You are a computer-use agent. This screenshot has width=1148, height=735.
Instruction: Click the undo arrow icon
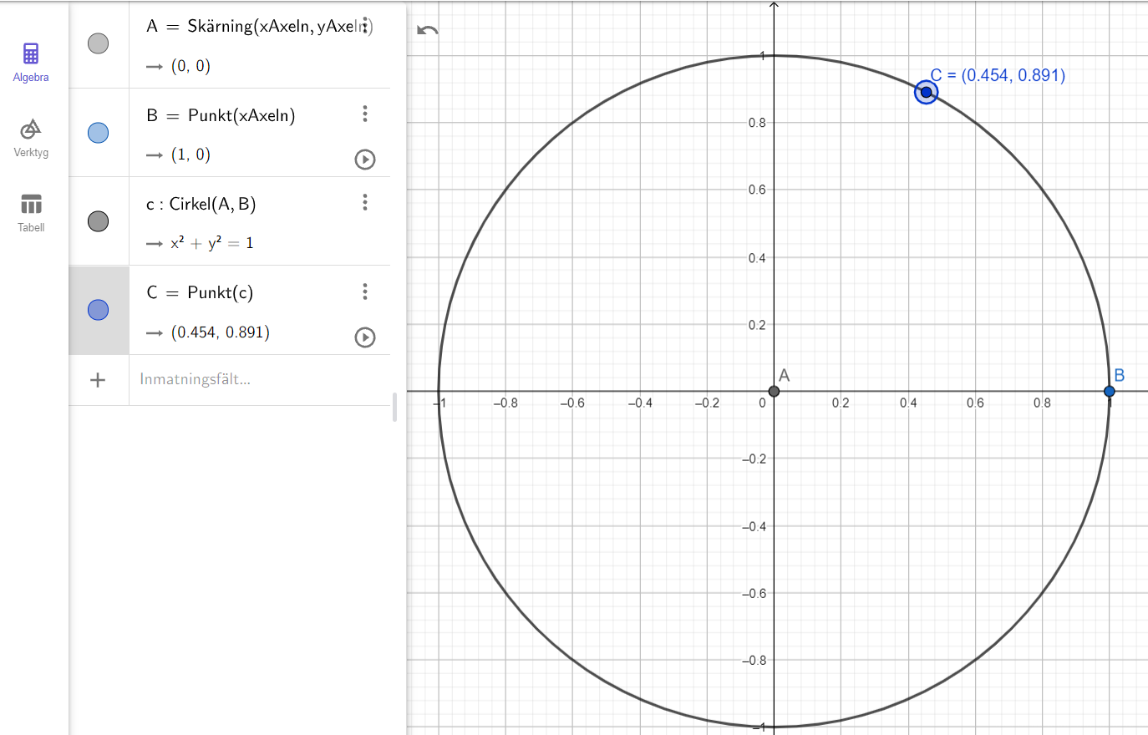pos(428,31)
